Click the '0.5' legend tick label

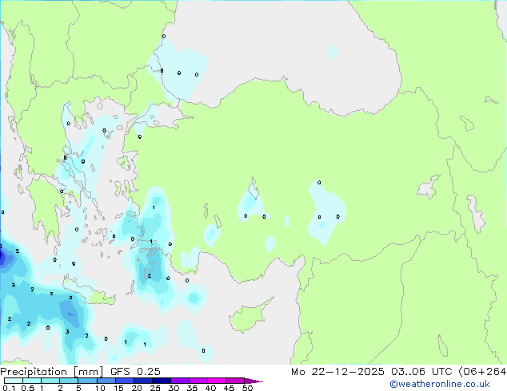point(28,388)
